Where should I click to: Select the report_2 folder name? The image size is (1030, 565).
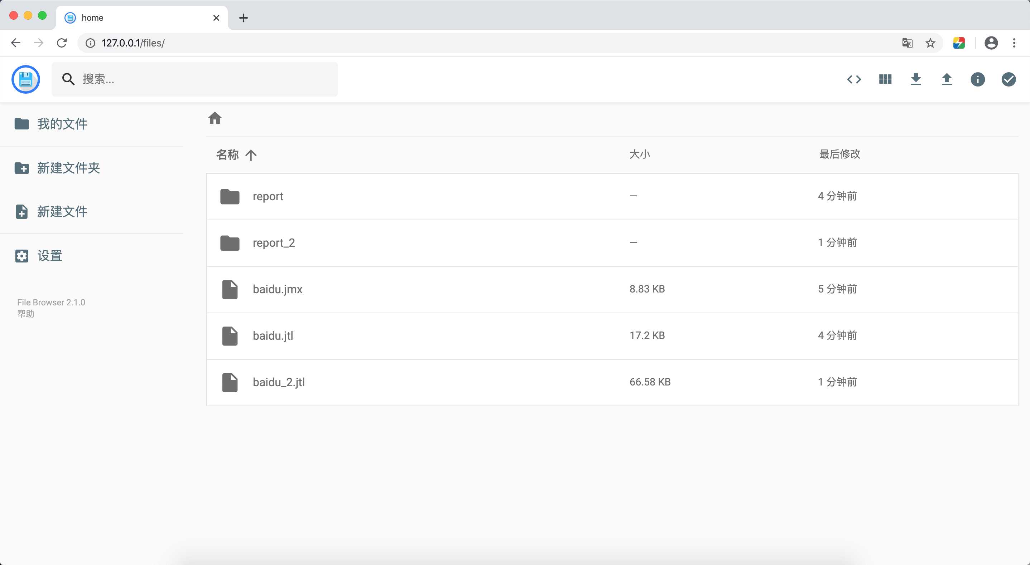(274, 243)
